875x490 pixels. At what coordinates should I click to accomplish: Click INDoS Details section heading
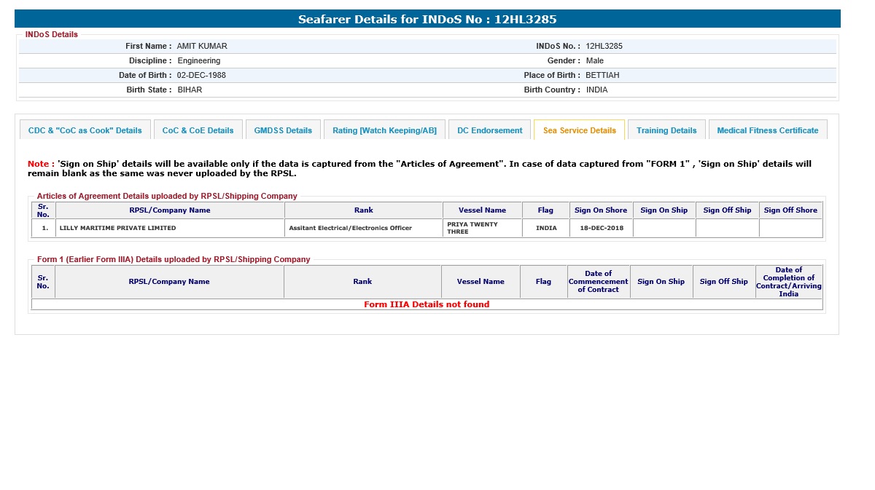[51, 34]
